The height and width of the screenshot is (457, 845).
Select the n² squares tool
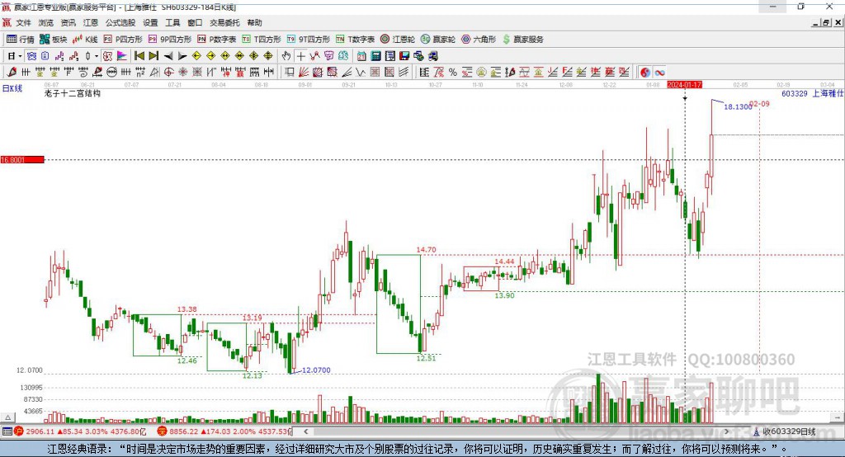coord(140,72)
